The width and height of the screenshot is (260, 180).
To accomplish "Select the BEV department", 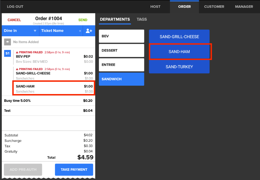I will coord(121,36).
